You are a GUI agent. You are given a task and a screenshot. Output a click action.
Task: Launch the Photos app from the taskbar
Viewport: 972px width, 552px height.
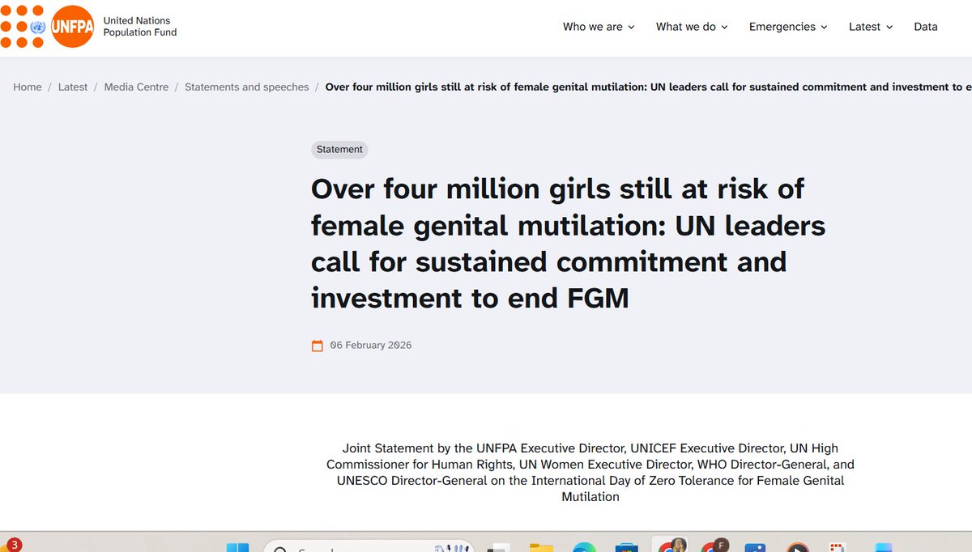click(757, 547)
